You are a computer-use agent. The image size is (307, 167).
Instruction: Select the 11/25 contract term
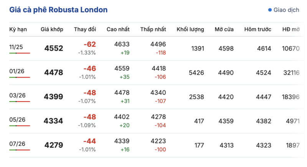pos(16,47)
